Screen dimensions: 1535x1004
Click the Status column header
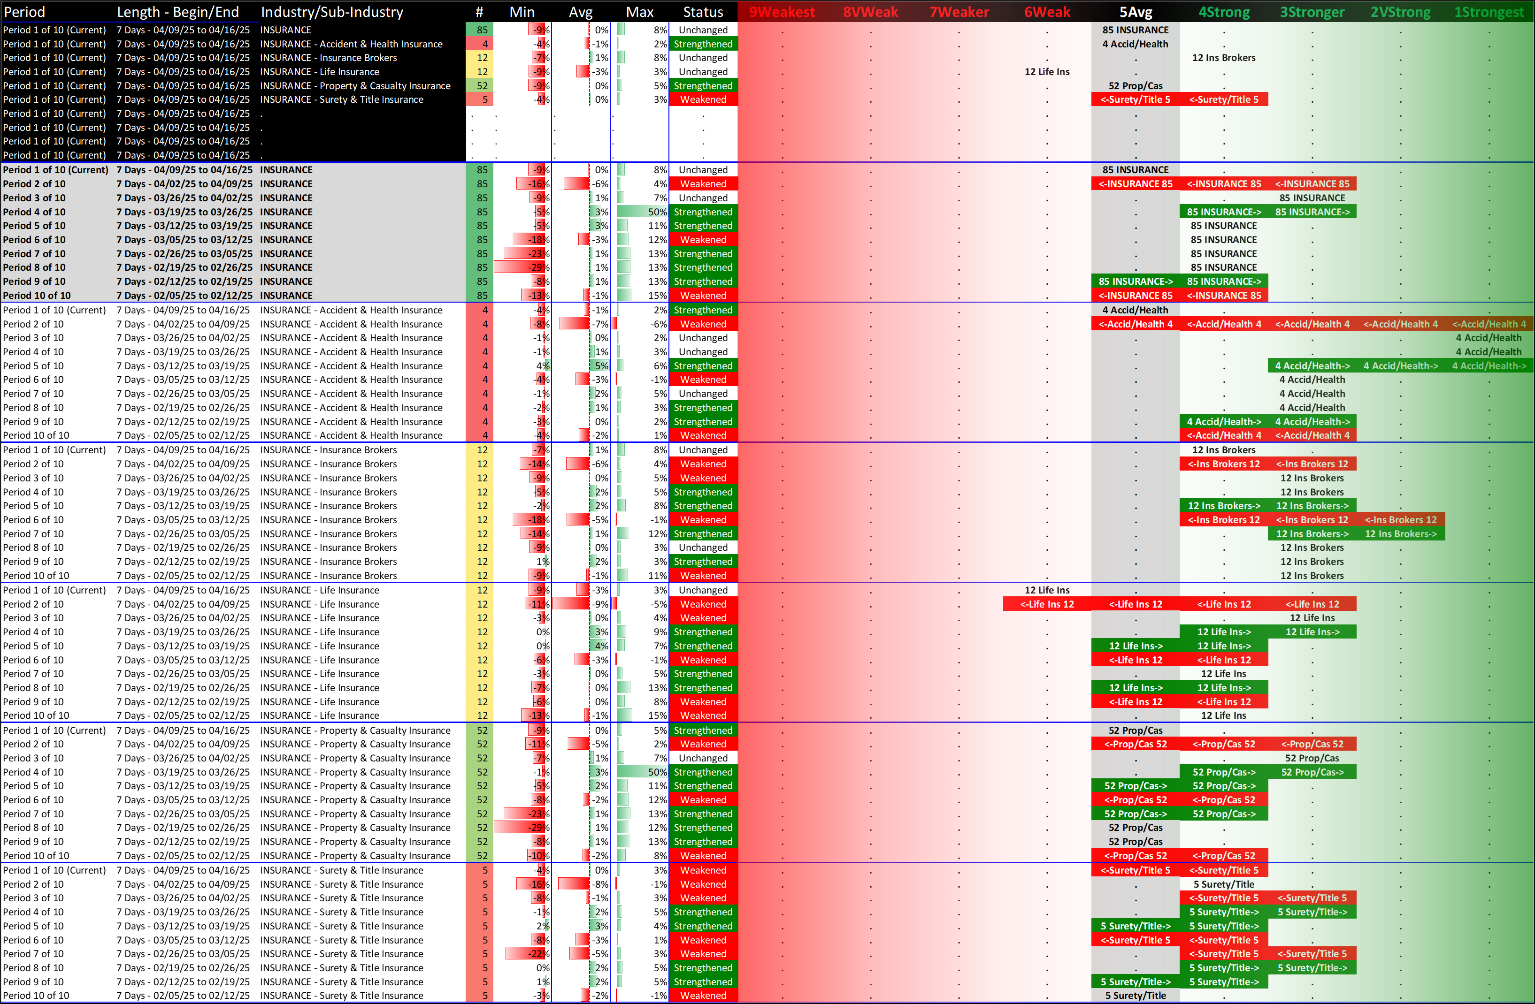tap(702, 12)
